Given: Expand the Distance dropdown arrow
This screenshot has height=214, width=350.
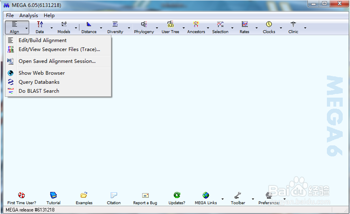Looking at the screenshot, I should coord(101,28).
